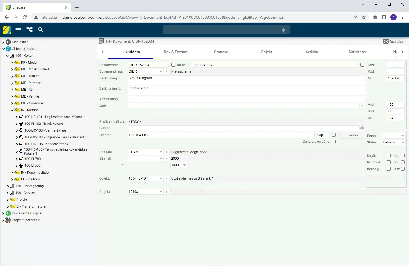Toggle the tree structure view icon
Viewport: 409px width, 266px height.
[30, 30]
